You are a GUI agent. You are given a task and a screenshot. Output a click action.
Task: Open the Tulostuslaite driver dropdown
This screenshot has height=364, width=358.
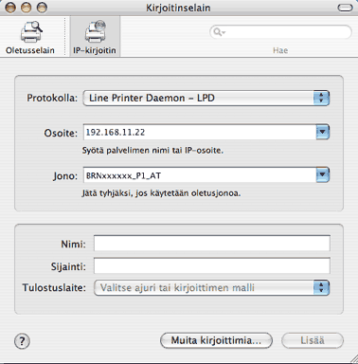pyautogui.click(x=212, y=287)
